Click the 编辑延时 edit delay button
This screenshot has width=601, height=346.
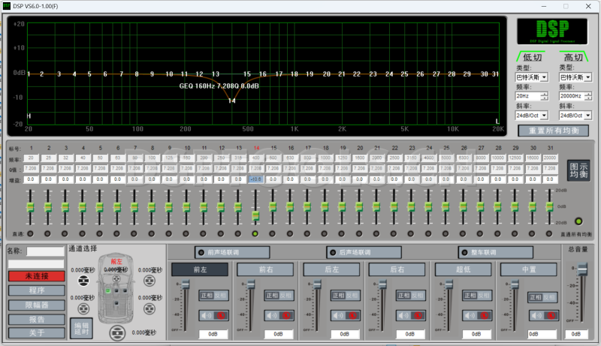pos(80,327)
